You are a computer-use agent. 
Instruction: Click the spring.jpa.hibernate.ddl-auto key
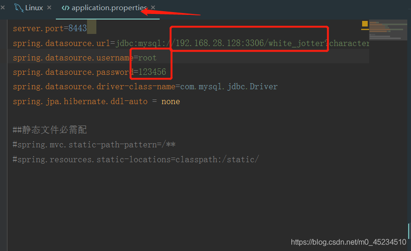coord(80,101)
